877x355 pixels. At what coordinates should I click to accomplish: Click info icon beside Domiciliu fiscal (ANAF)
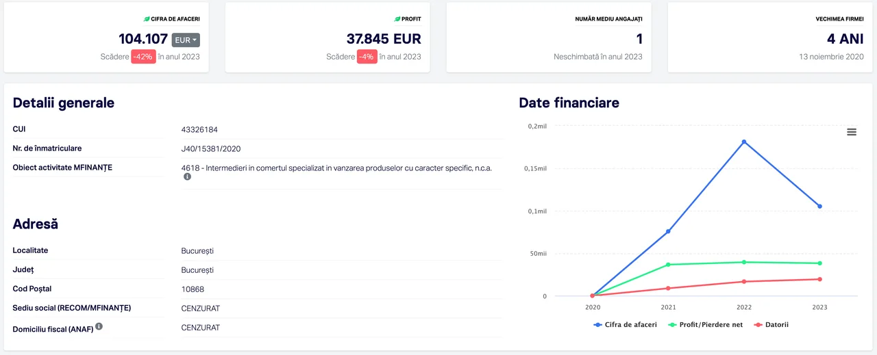(99, 327)
